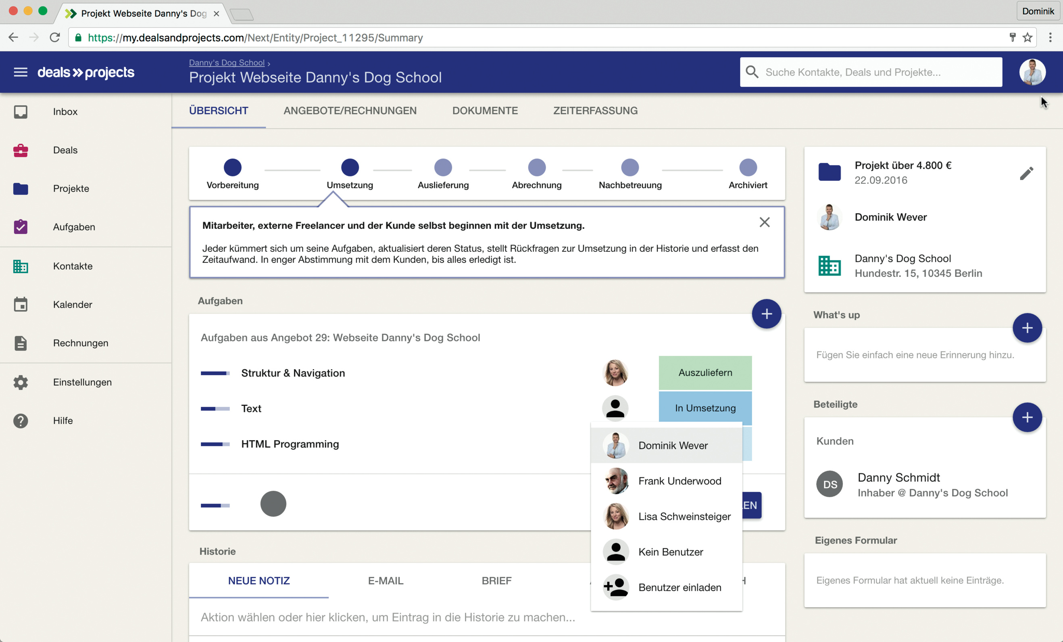Choose Frank Underwood from the assignee list

pos(679,481)
